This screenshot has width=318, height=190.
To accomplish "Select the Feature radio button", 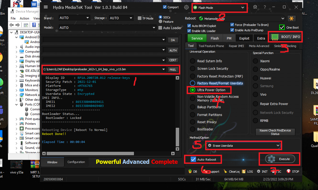I will coord(160,21).
